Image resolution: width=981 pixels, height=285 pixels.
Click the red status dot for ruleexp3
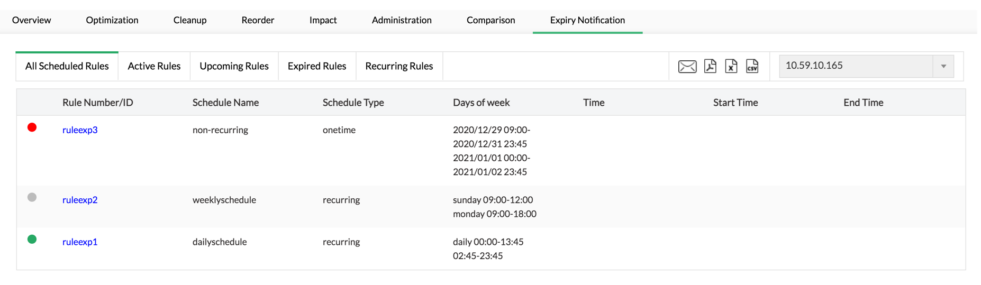(x=32, y=127)
